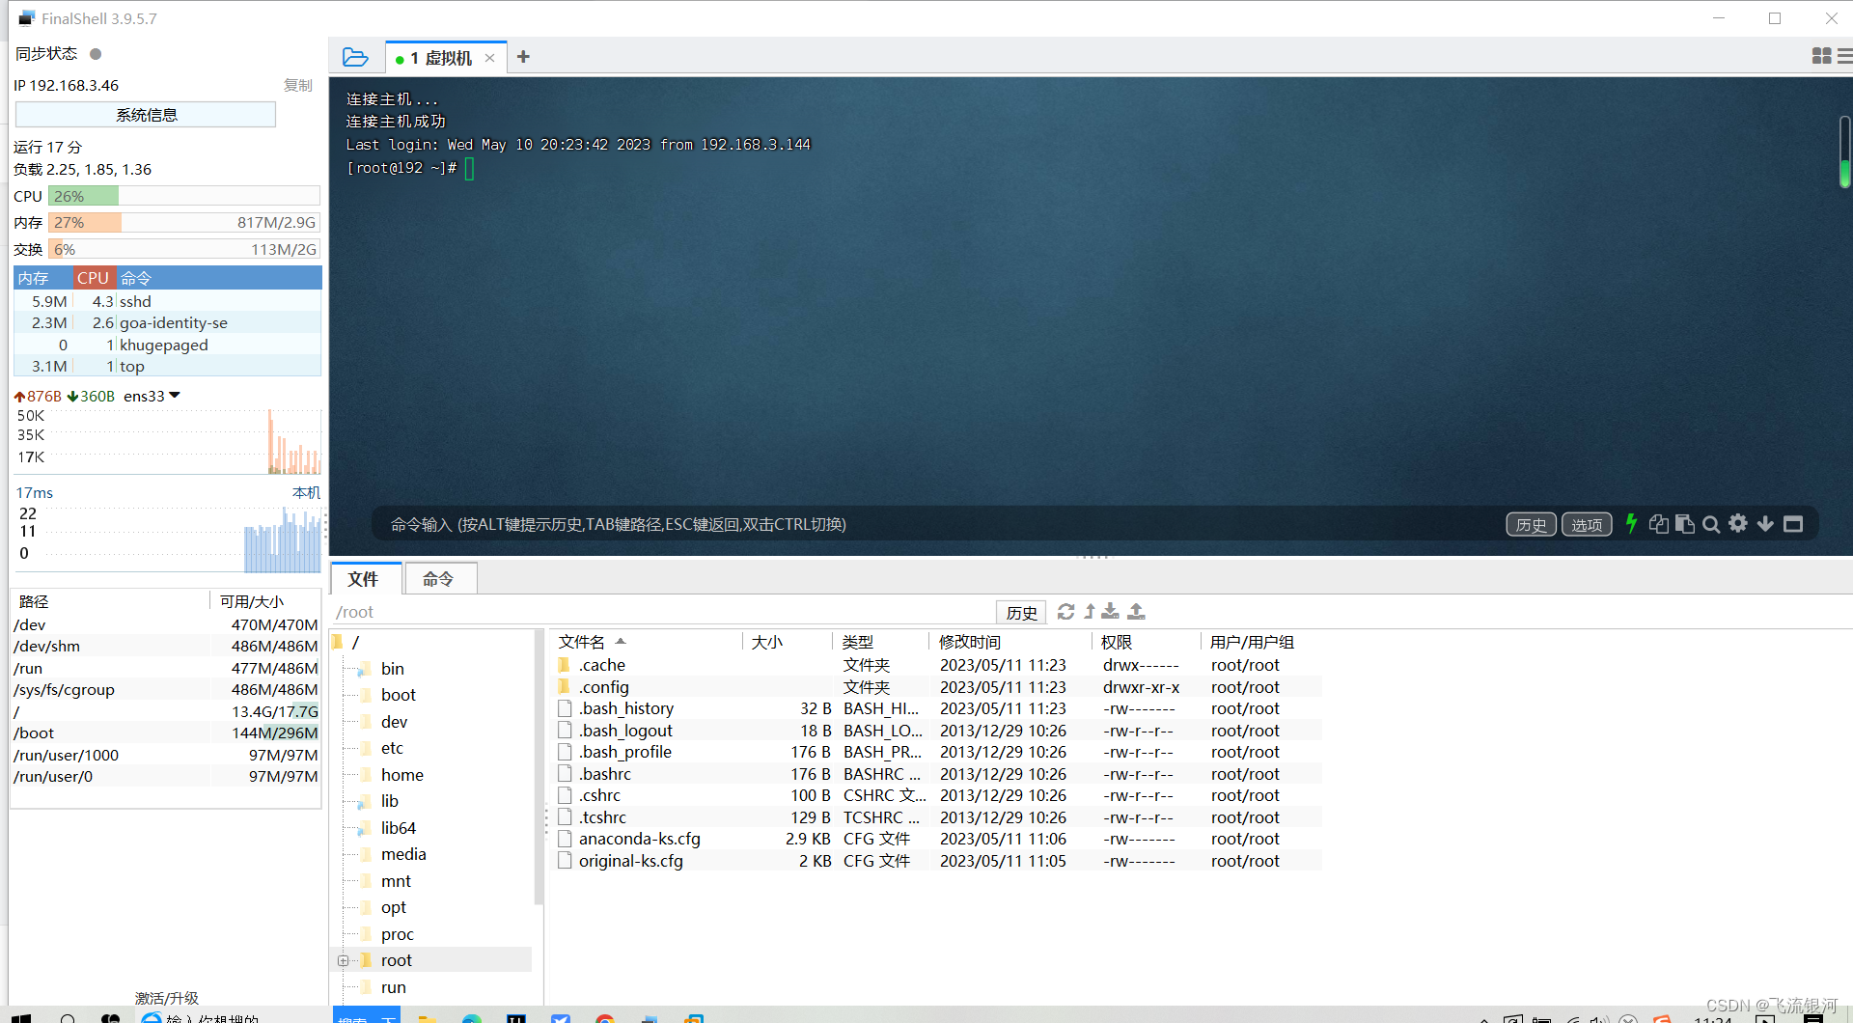The height and width of the screenshot is (1023, 1853).
Task: Close the 虚拟机 session tab
Action: (x=490, y=58)
